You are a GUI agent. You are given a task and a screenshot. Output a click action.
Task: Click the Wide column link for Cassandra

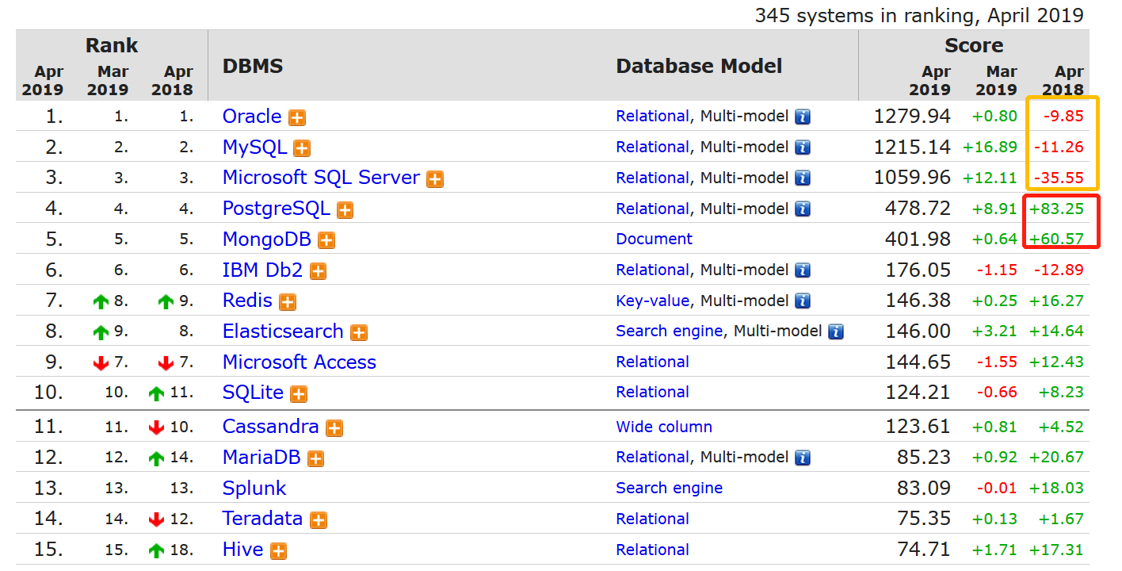(664, 427)
